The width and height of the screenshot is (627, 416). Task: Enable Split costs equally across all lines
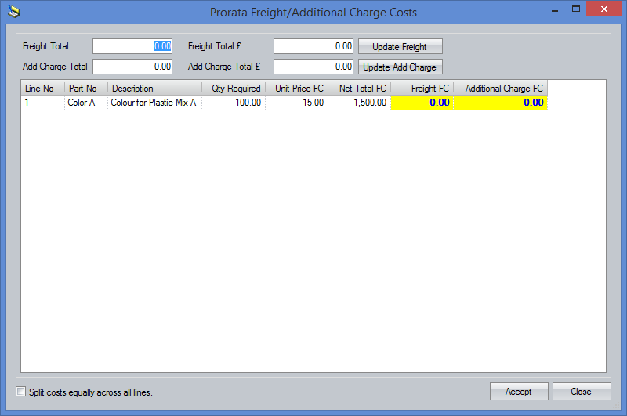click(x=21, y=392)
